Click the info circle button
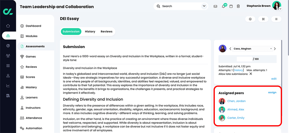Screen dimensions: 289x133 [250, 19]
